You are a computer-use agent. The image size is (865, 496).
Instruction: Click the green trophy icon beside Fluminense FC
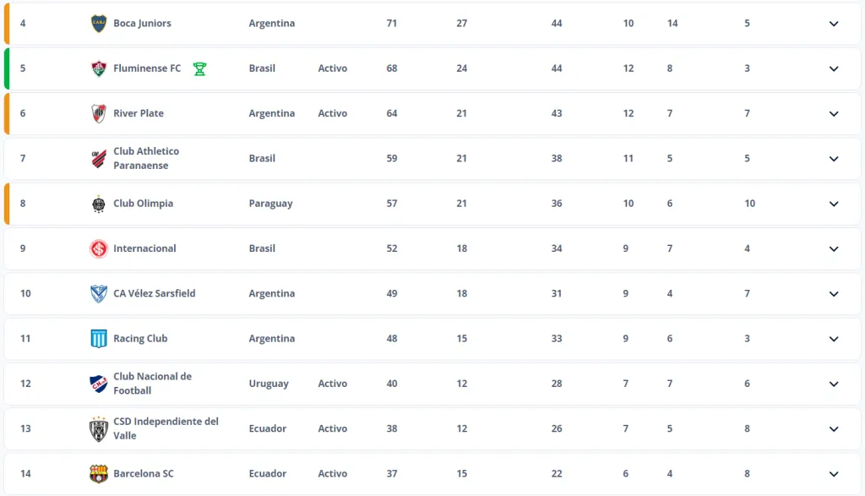click(x=200, y=68)
